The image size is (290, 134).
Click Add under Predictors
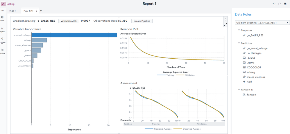click(x=249, y=82)
